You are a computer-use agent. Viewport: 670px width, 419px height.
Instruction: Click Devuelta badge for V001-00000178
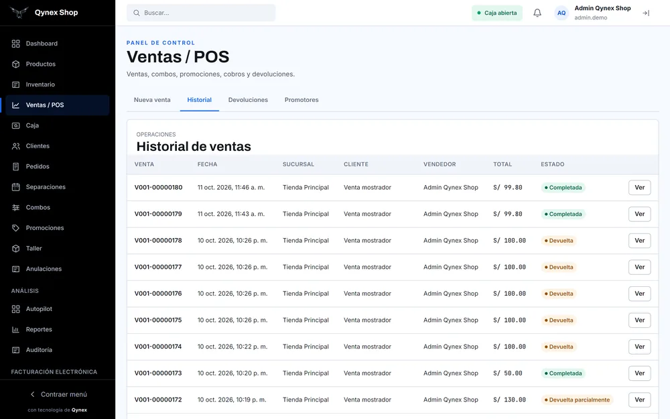(x=559, y=241)
